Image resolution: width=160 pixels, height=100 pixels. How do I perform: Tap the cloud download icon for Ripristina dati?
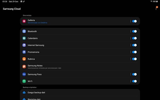tap(24, 99)
